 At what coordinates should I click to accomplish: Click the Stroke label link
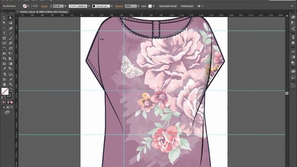pos(44,6)
